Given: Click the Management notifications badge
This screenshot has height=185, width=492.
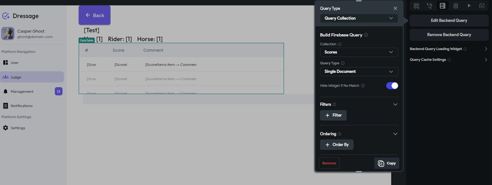Looking at the screenshot, I should click(58, 91).
